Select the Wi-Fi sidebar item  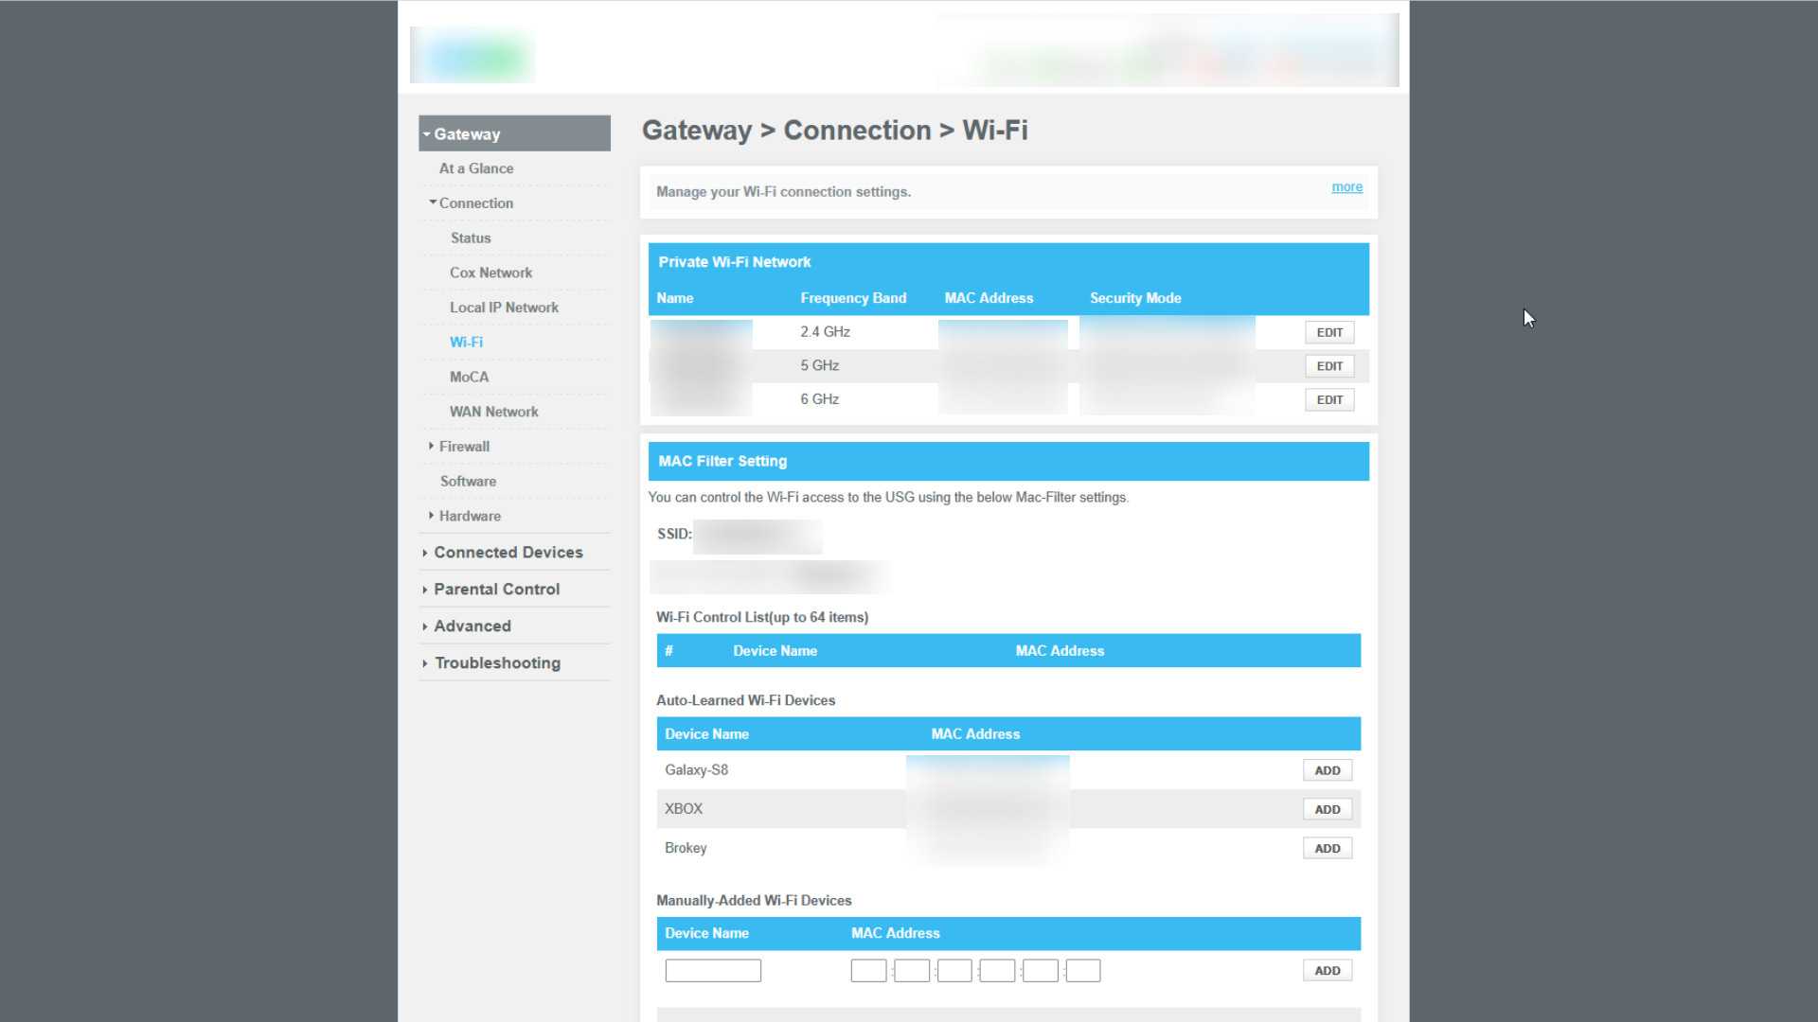click(466, 343)
